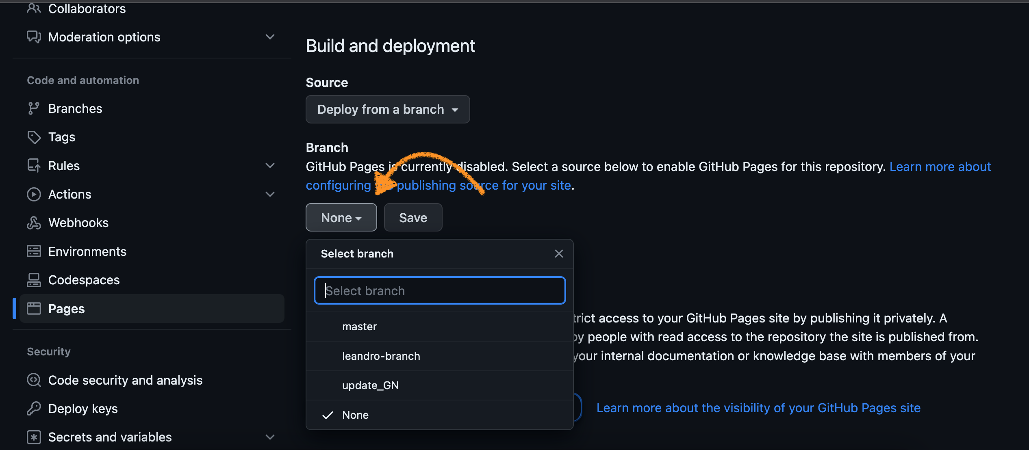
Task: Click the Environments server icon
Action: (x=34, y=251)
